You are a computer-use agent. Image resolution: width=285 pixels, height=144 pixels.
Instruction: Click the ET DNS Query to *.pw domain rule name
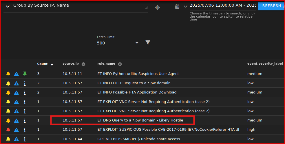[x=140, y=120]
